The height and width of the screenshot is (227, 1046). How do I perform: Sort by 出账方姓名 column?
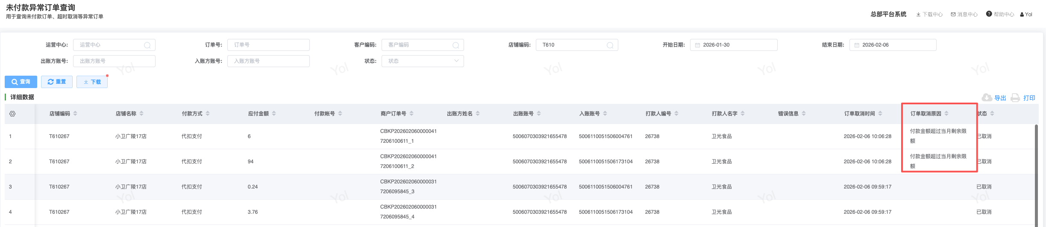tap(478, 114)
